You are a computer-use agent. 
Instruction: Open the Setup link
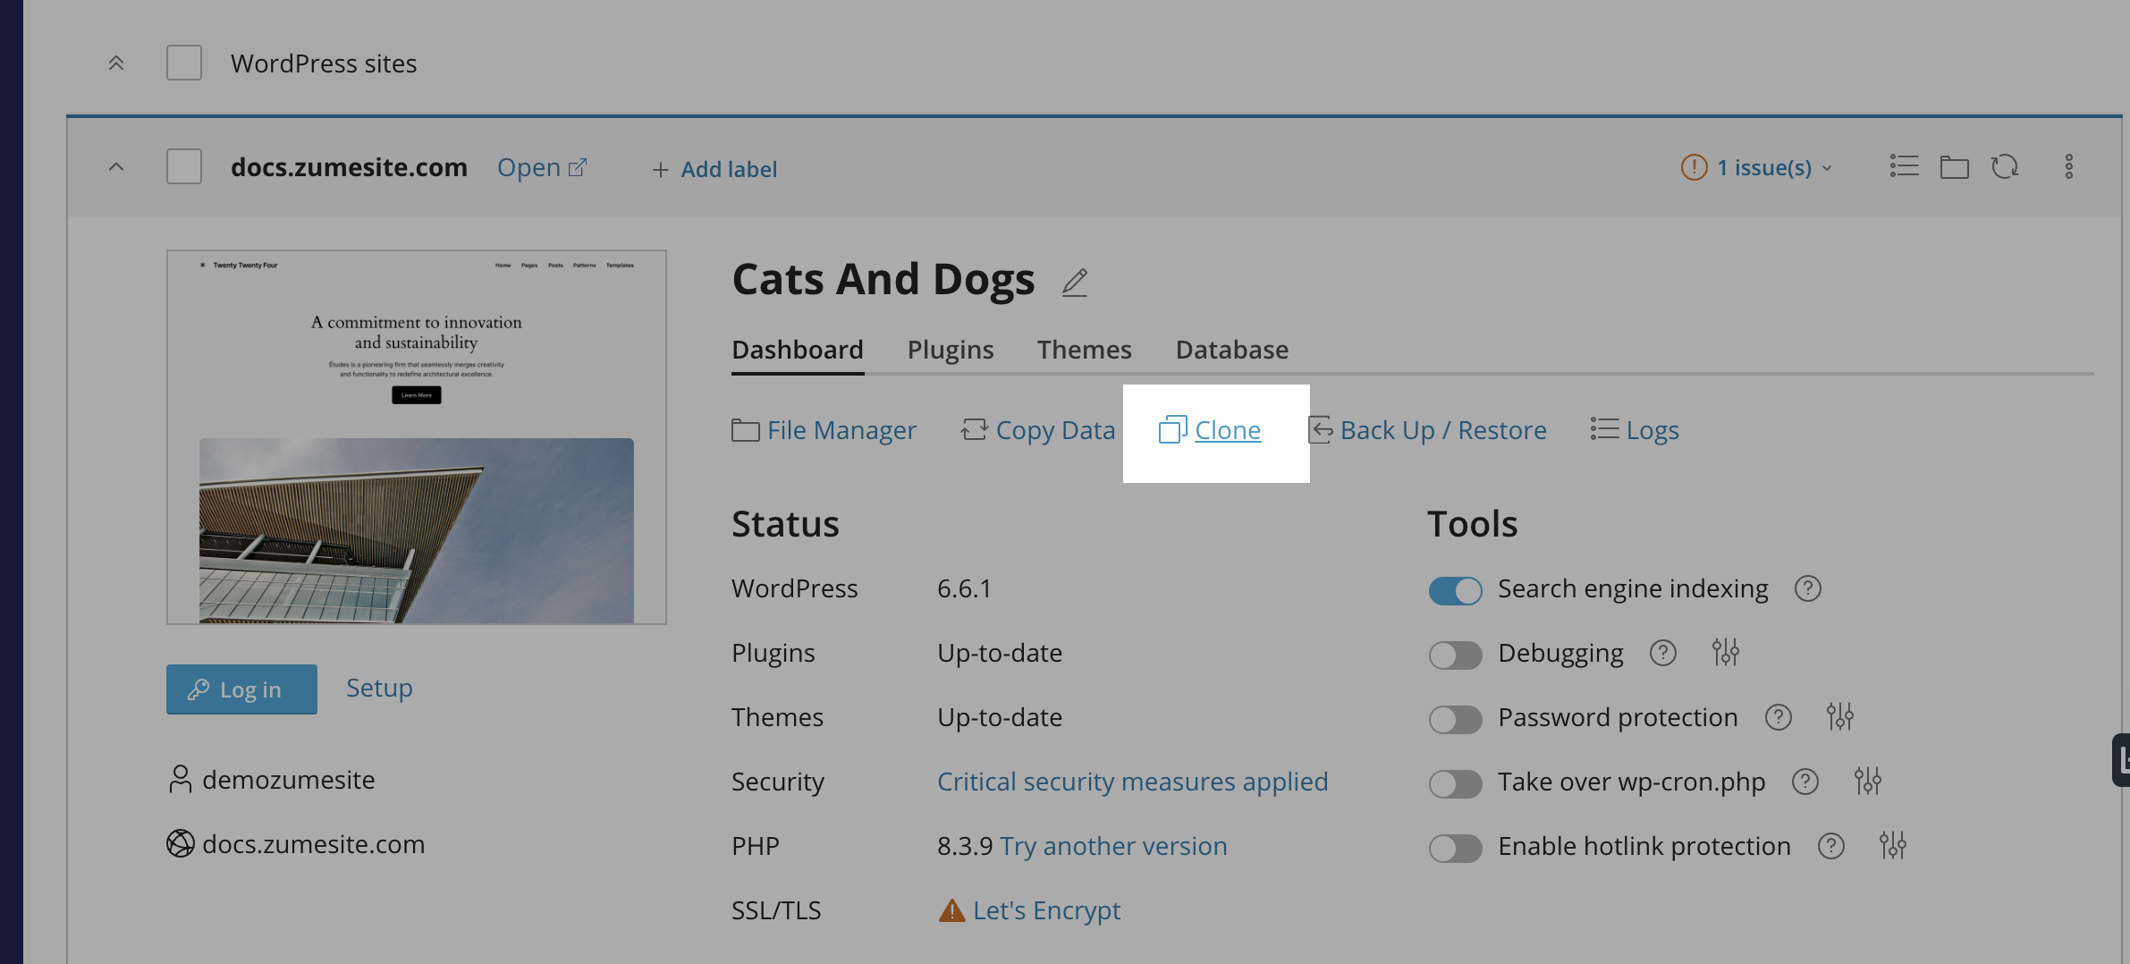[x=379, y=689]
